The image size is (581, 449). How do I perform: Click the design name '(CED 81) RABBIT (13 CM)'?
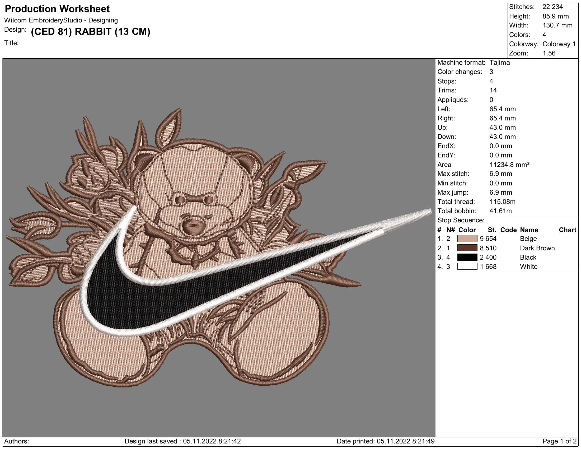coord(90,32)
